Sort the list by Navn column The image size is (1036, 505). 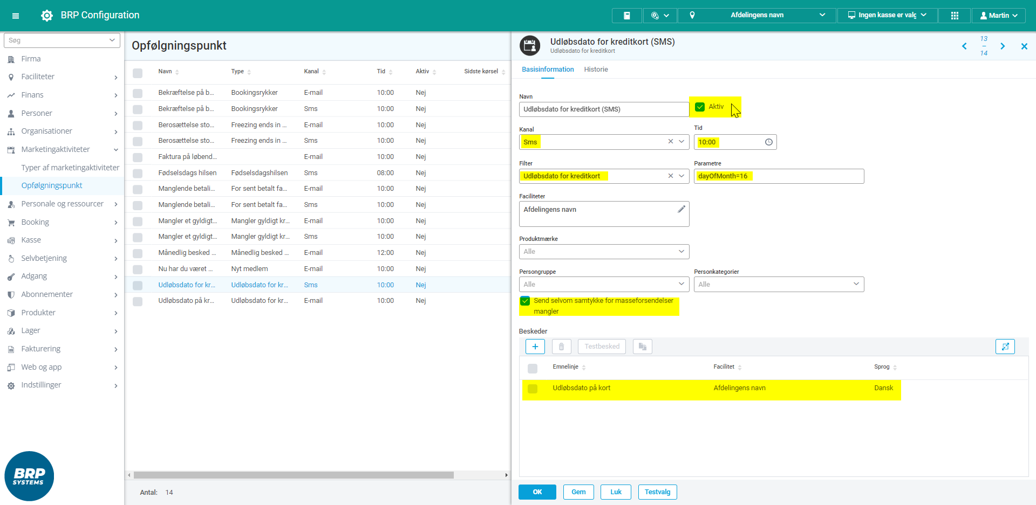(x=168, y=72)
